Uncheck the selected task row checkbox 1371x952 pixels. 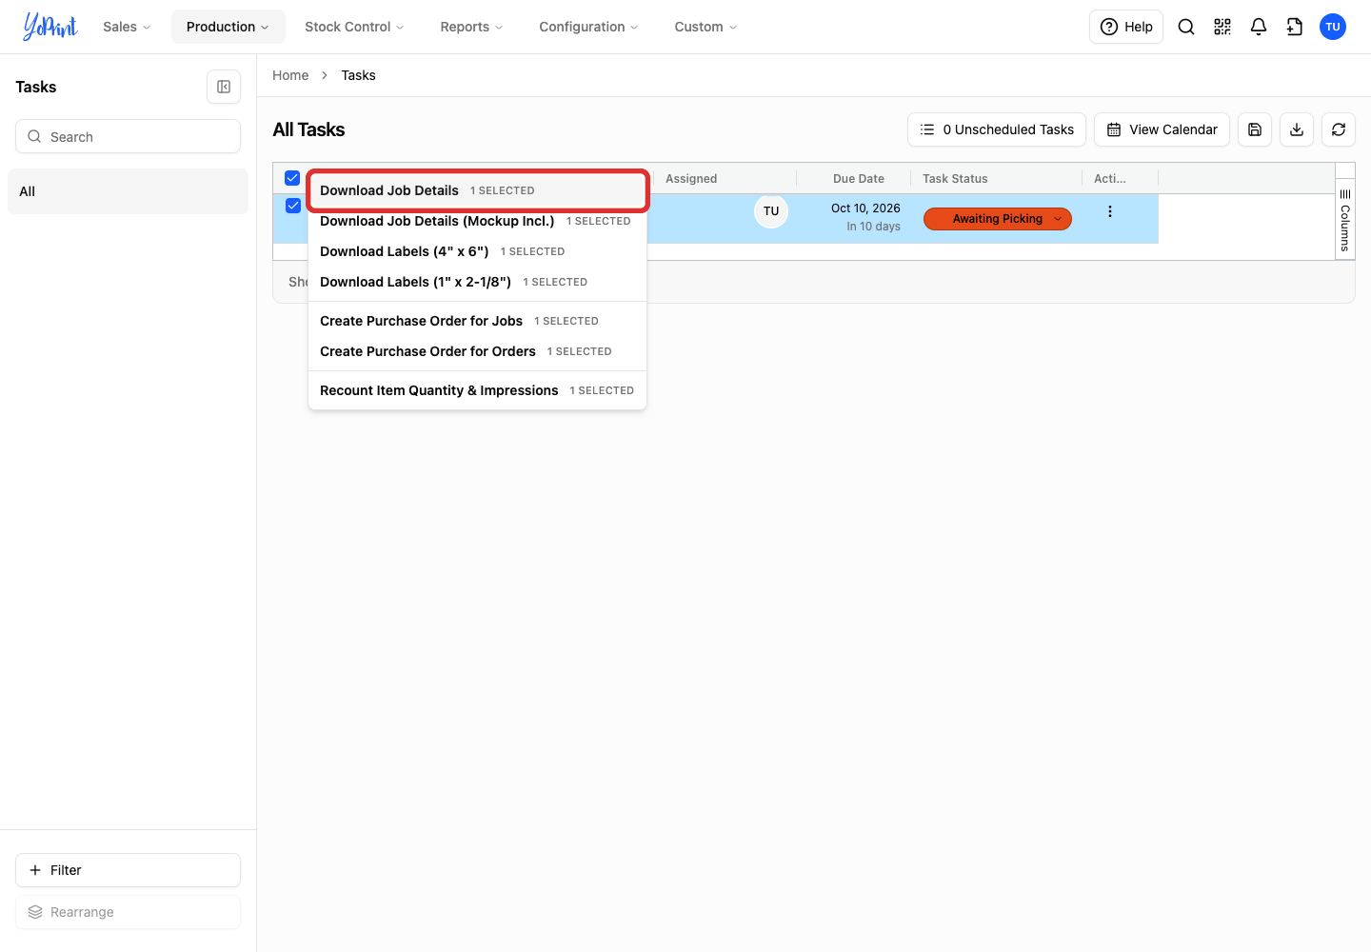[293, 206]
